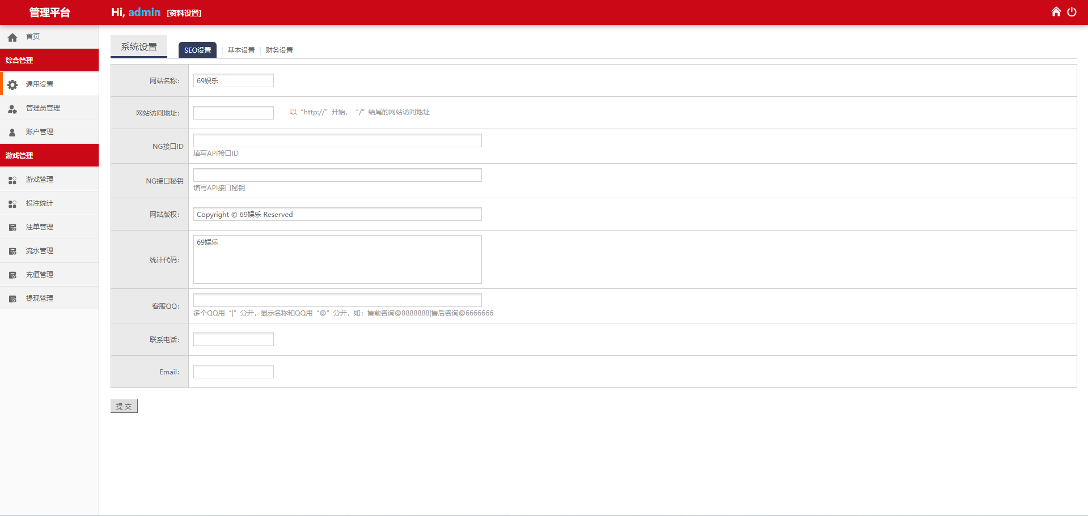Click the 网站版权 copyright input field
1088x516 pixels.
[x=337, y=214]
